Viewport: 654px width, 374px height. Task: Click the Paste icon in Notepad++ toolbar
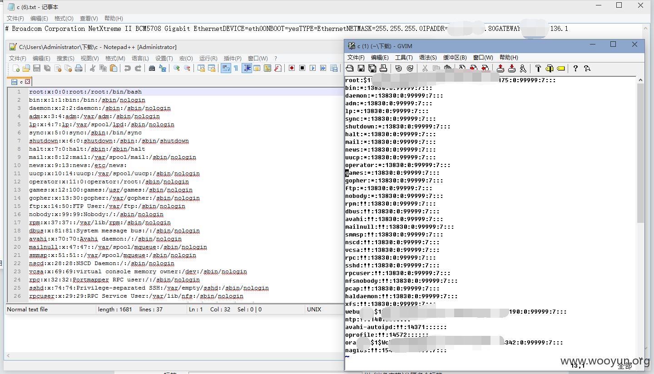click(114, 68)
